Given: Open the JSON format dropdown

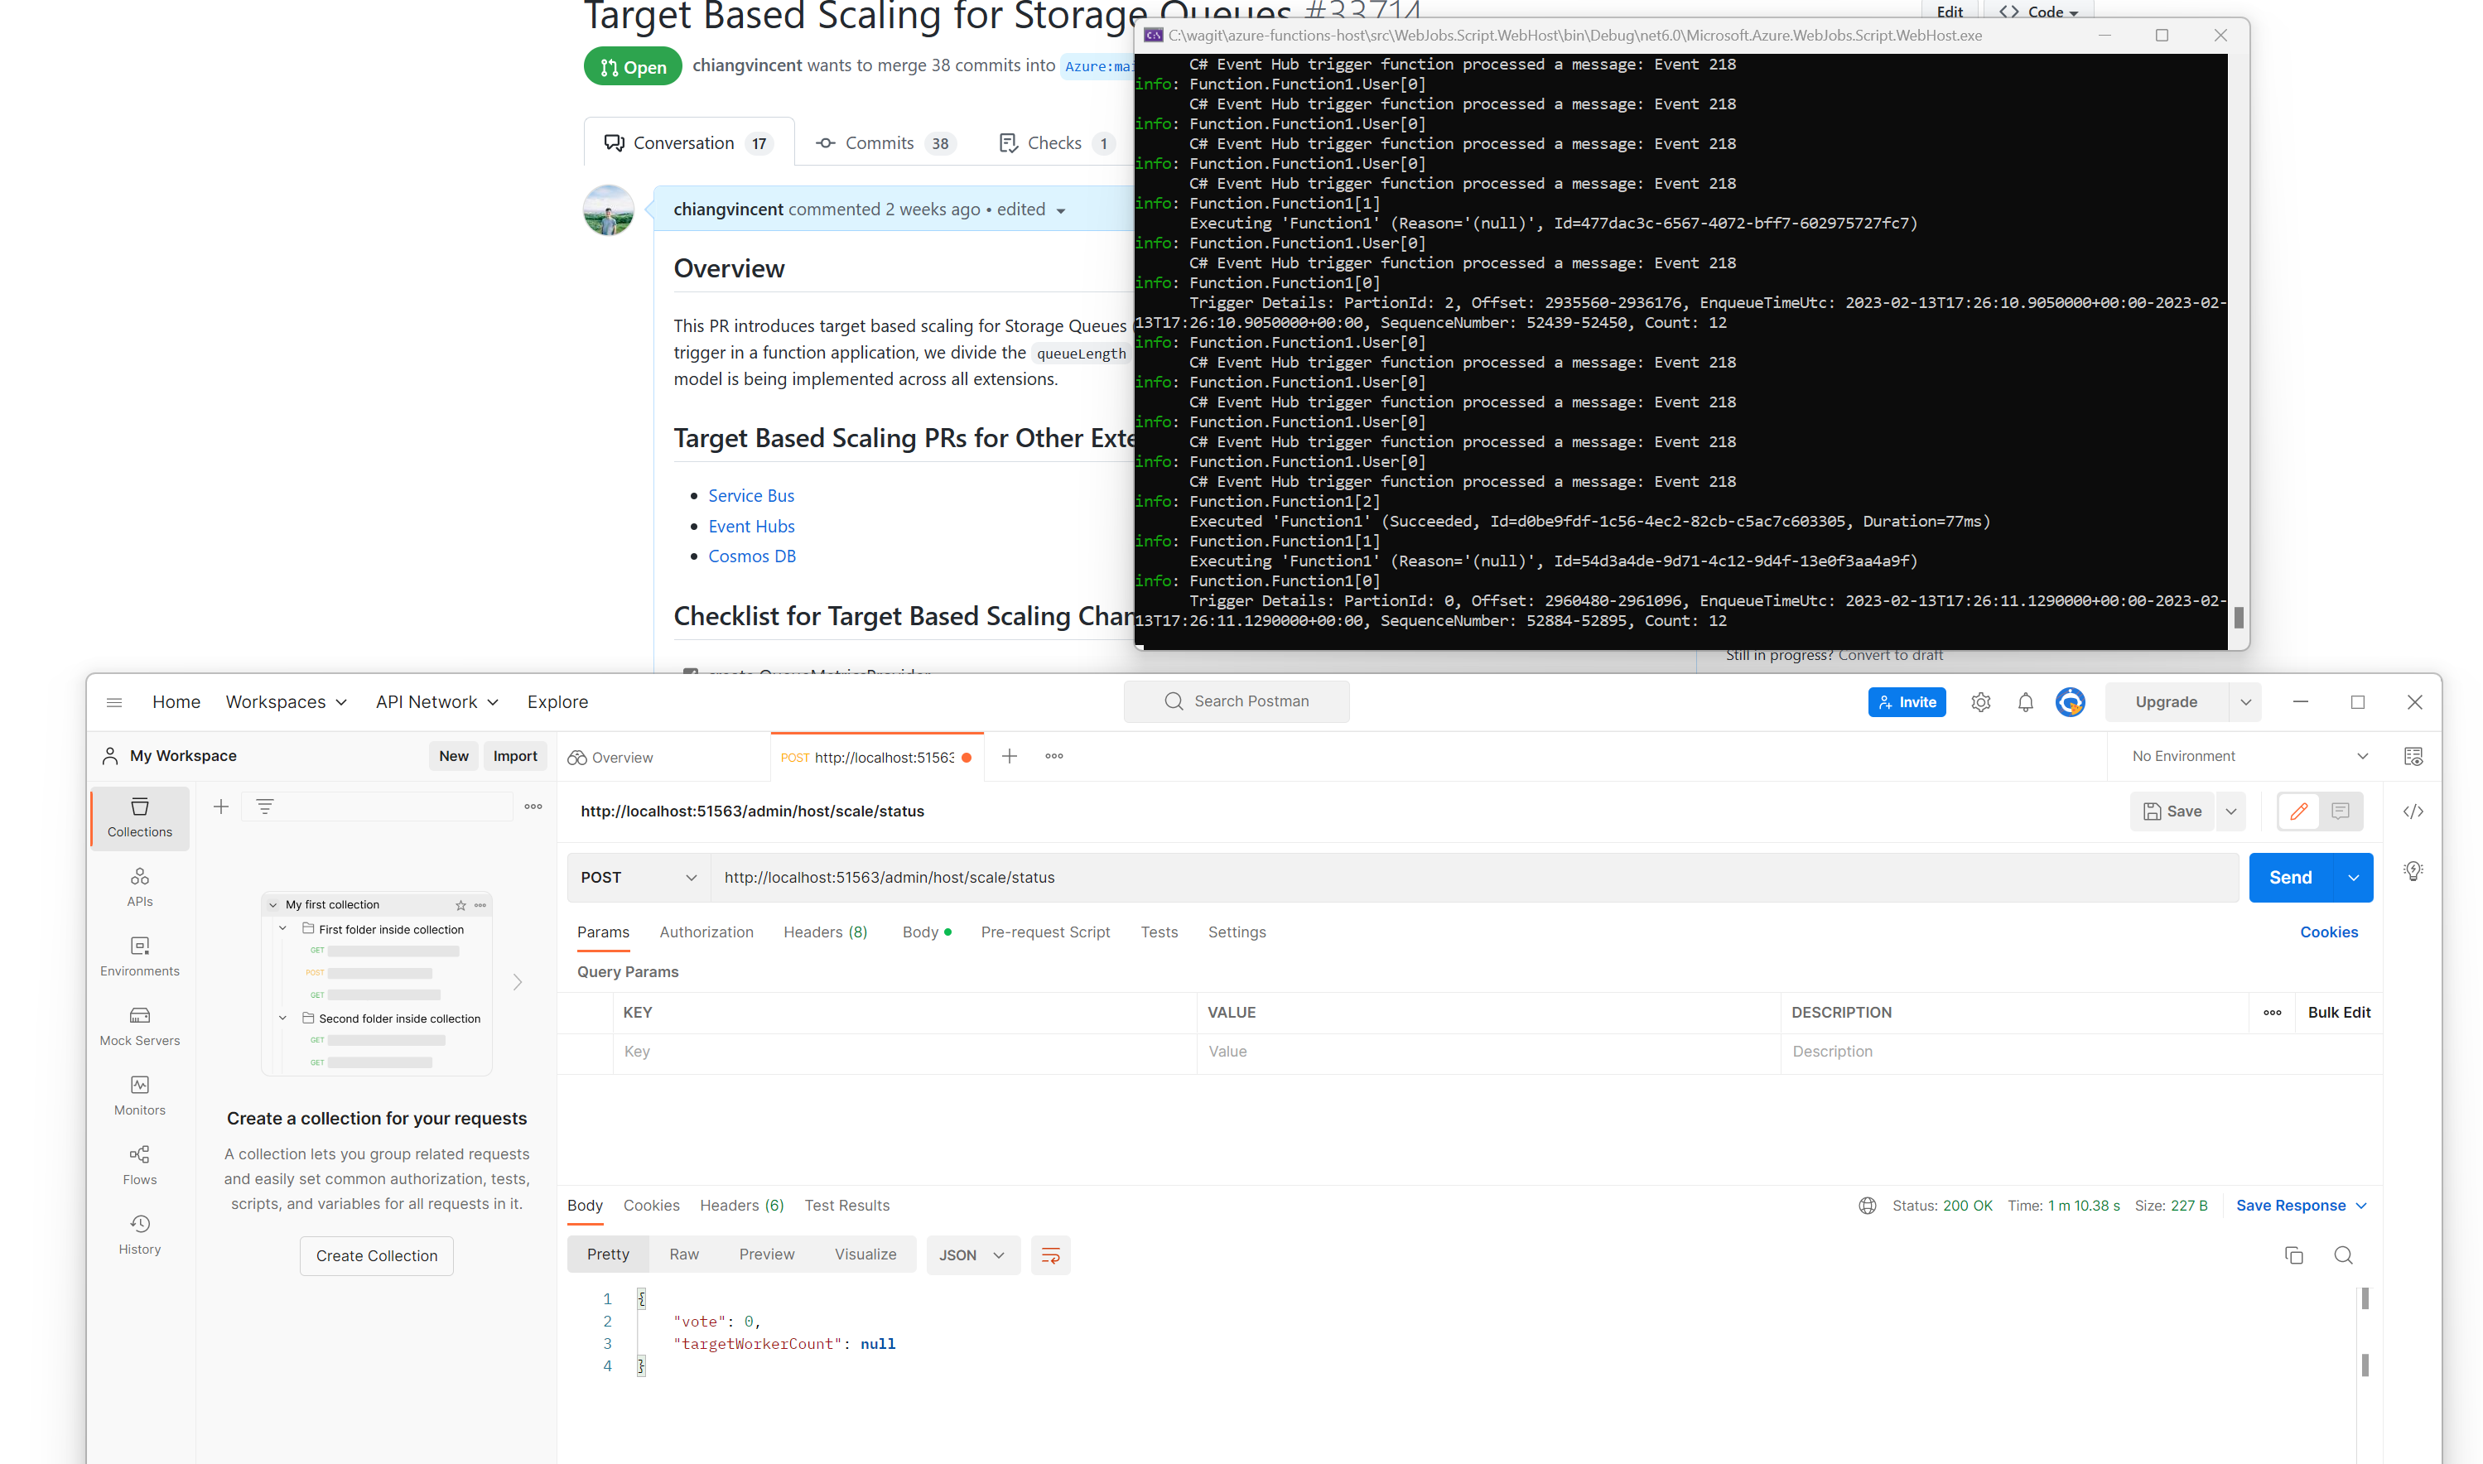Looking at the screenshot, I should [971, 1255].
